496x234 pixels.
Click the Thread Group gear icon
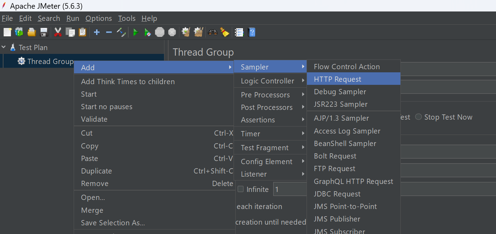click(22, 61)
